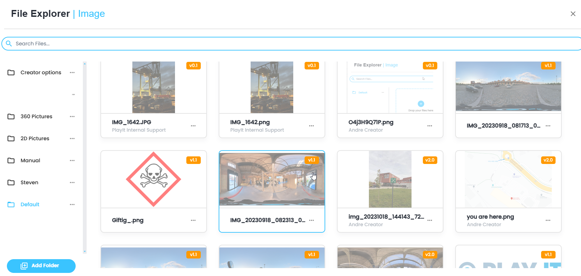
Task: Click the folder list scrollbar down arrow
Action: [x=85, y=252]
